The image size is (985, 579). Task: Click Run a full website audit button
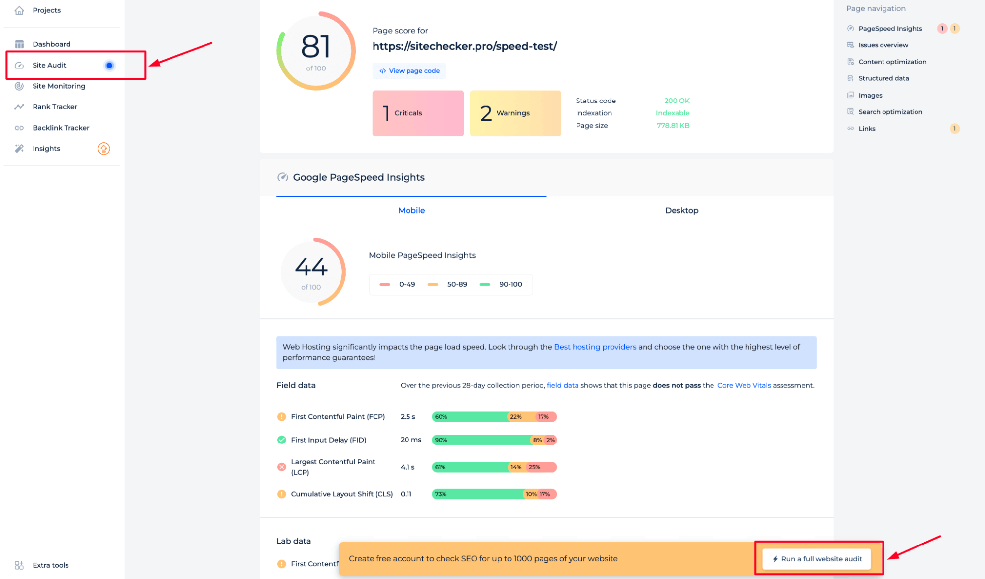click(820, 558)
